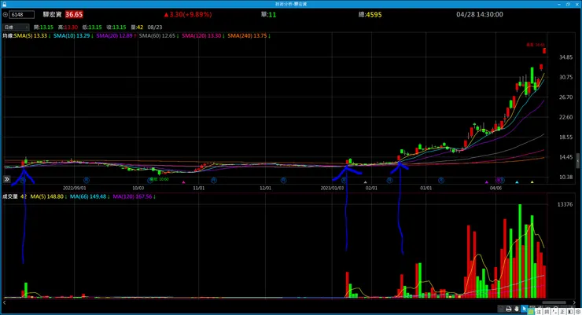The width and height of the screenshot is (582, 315).
Task: Click the stock name 聯宏資
Action: click(52, 14)
